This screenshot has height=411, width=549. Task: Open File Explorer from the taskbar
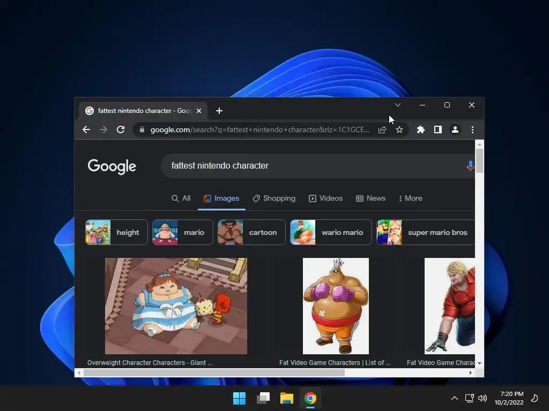click(x=286, y=398)
